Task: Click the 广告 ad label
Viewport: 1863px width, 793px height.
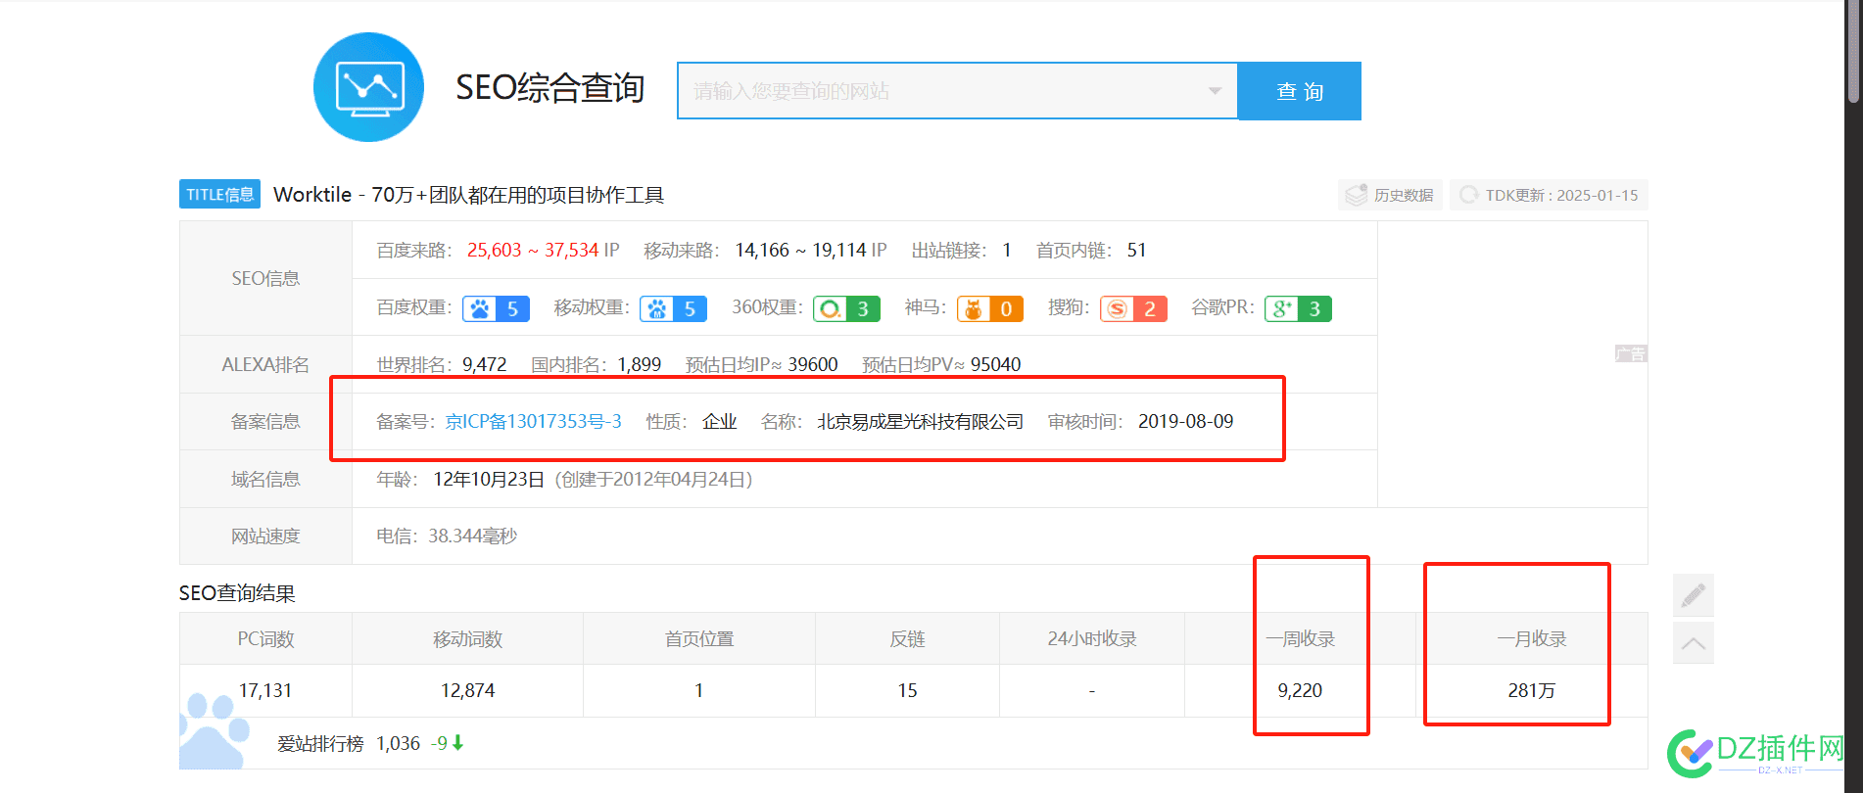Action: pos(1631,353)
